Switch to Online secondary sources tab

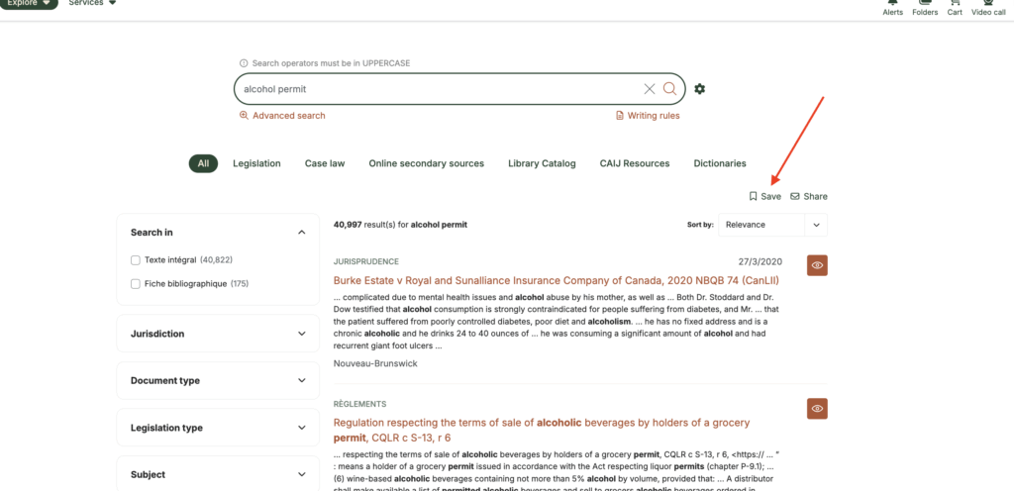coord(426,163)
